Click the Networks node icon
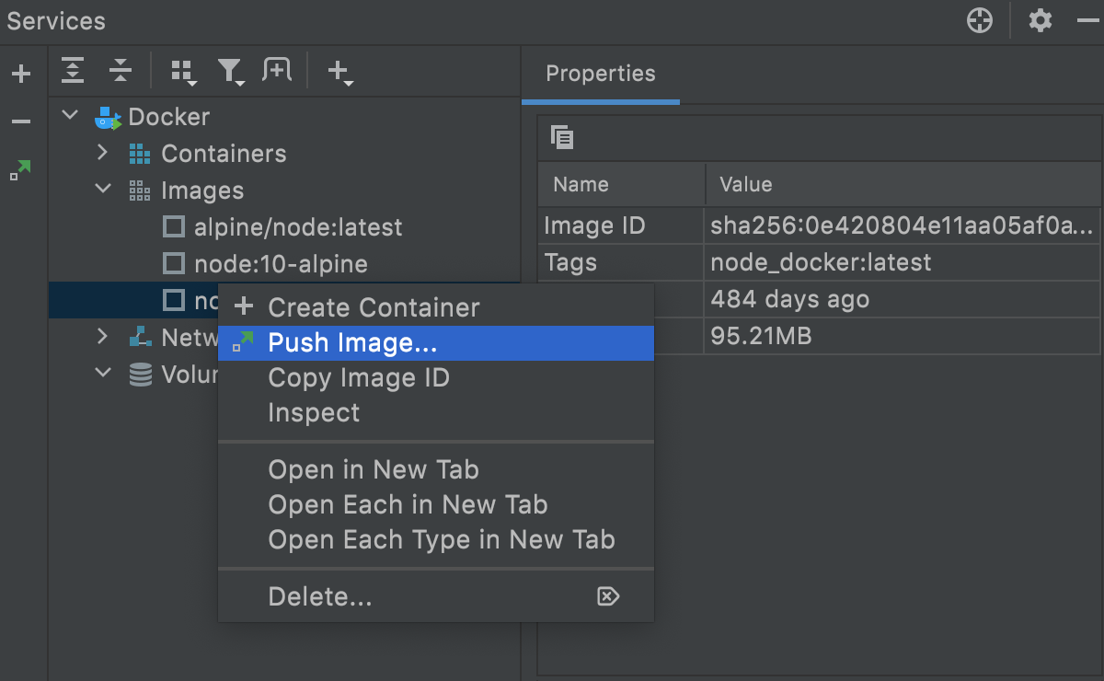The height and width of the screenshot is (681, 1104). (140, 337)
